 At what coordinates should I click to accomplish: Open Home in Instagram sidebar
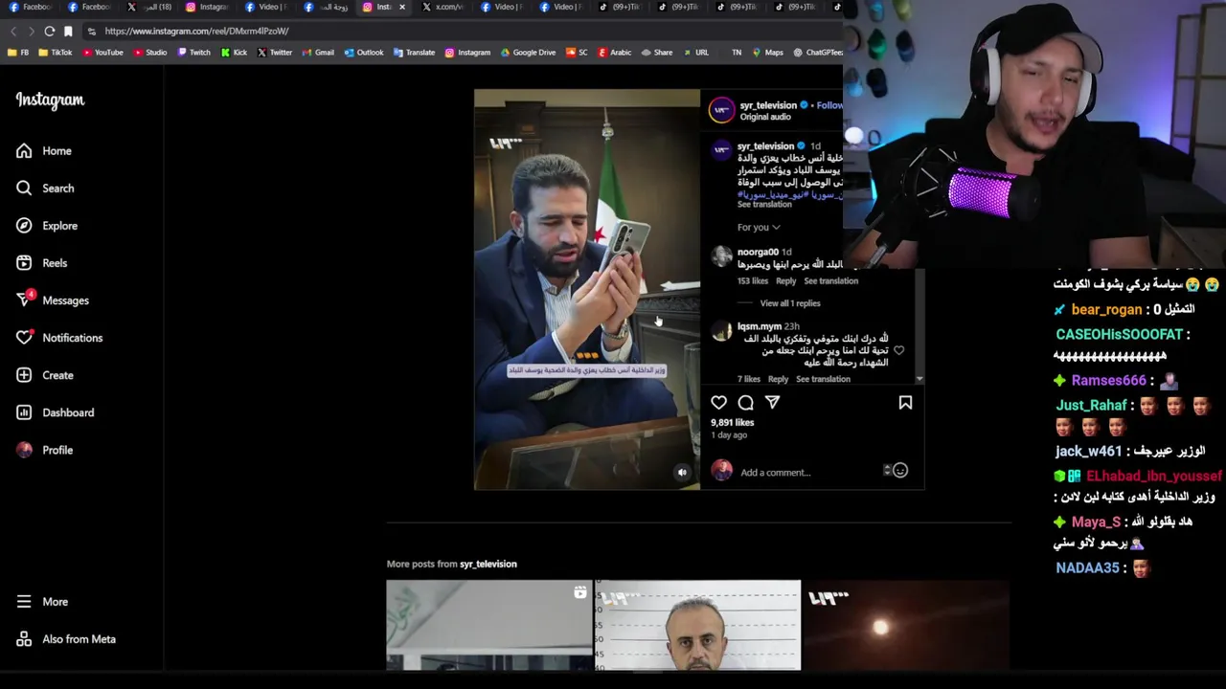tap(44, 151)
